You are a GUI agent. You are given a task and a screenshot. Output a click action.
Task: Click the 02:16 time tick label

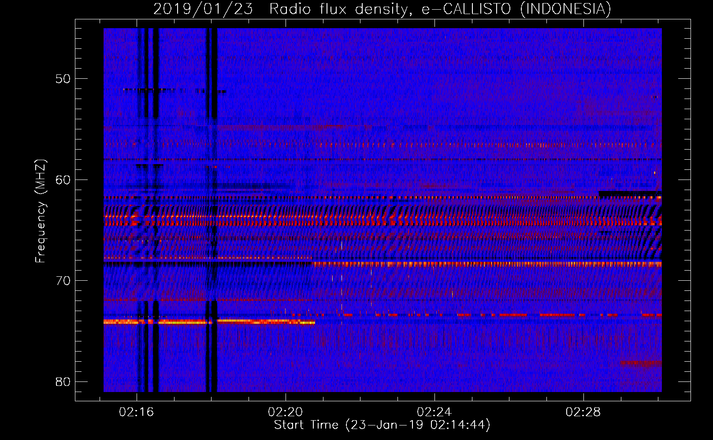tap(137, 412)
